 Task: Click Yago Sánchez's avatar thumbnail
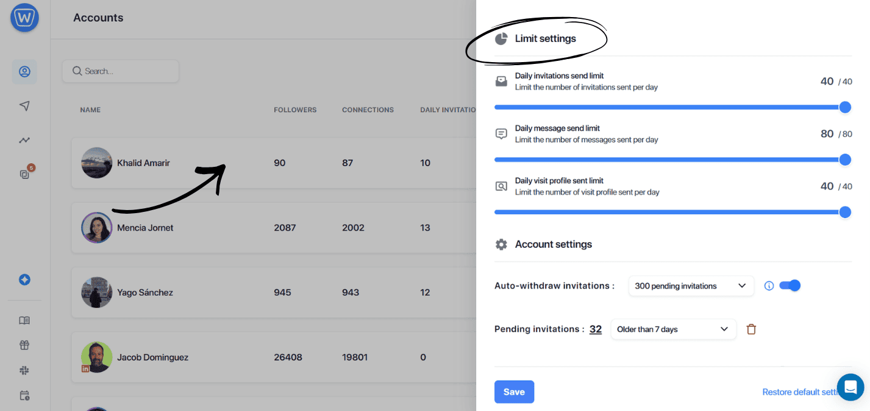click(97, 292)
